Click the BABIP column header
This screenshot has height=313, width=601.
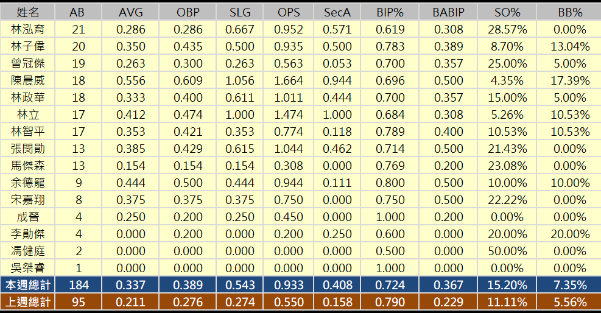pyautogui.click(x=448, y=12)
